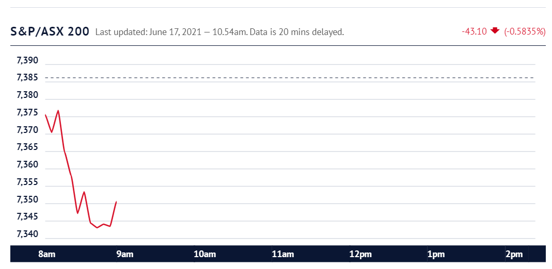
Task: Select the 9am time axis label
Action: point(124,254)
